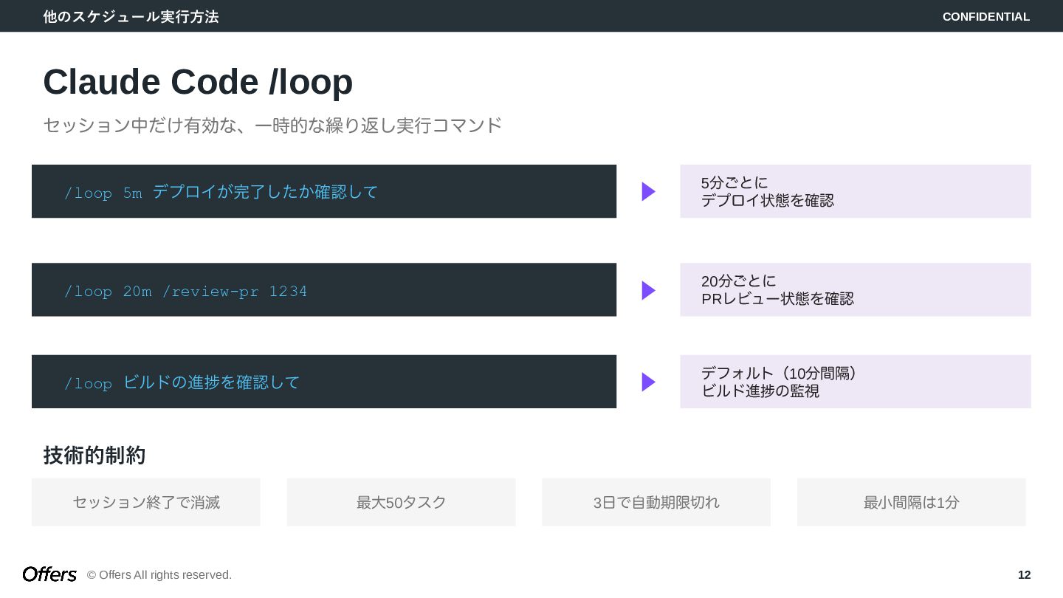Screen dimensions: 1063x598
Task: Click the page number 12
Action: tap(1024, 575)
